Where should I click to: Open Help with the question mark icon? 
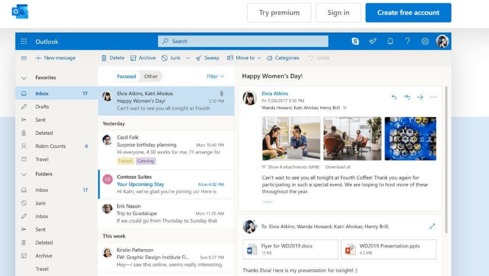pyautogui.click(x=407, y=41)
